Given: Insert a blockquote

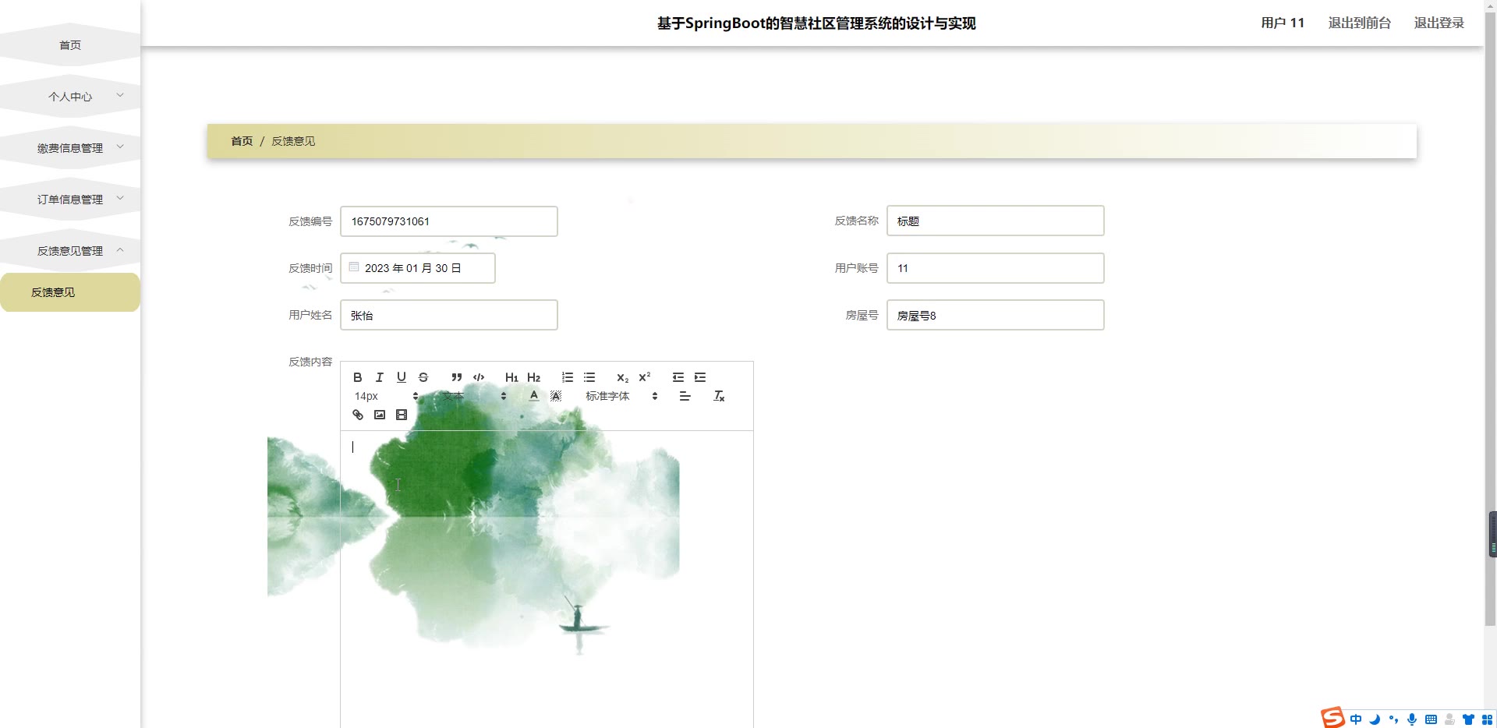Looking at the screenshot, I should tap(457, 377).
